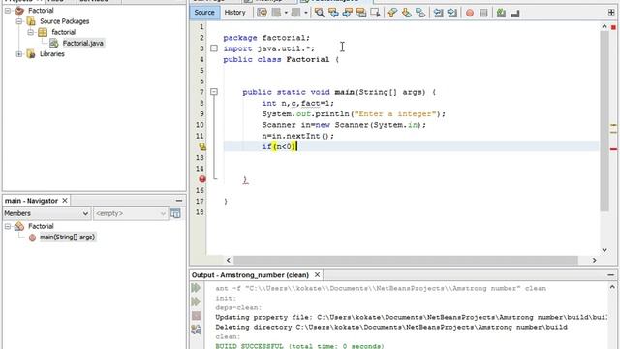The width and height of the screenshot is (620, 349).
Task: Close the Output tab
Action: coord(317,274)
